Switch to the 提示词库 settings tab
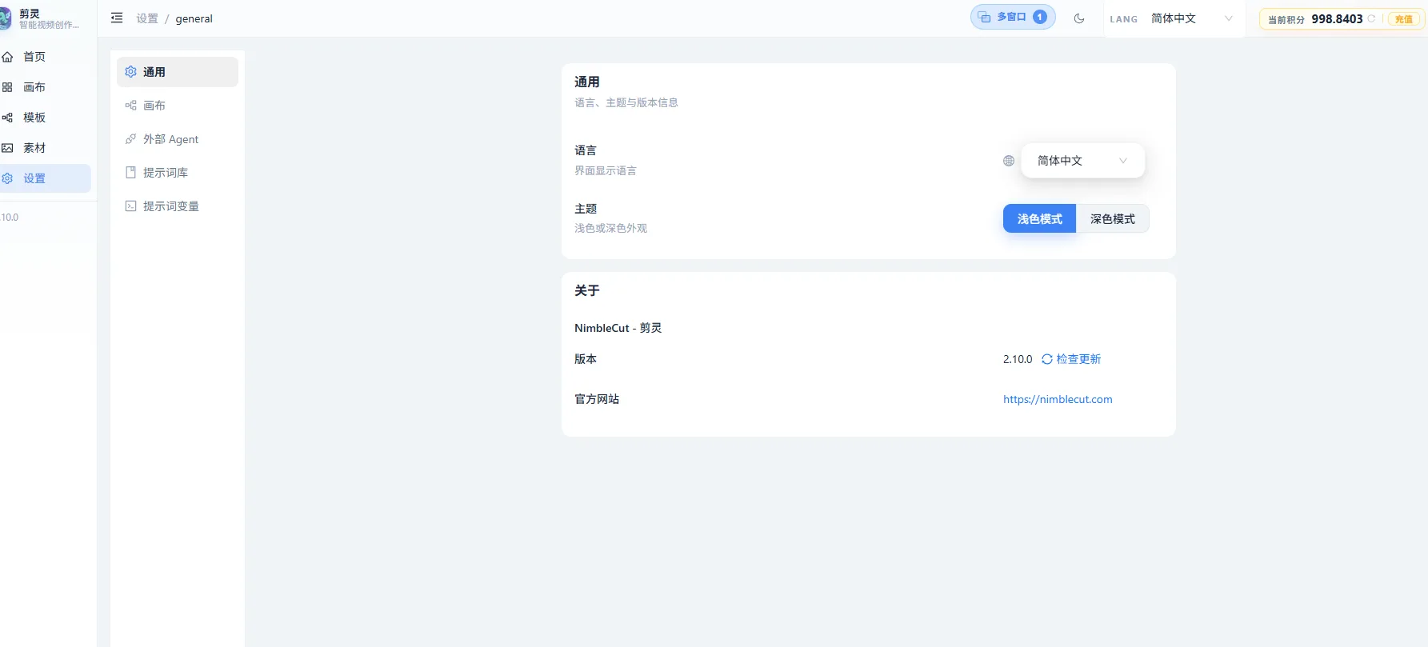This screenshot has width=1428, height=647. [x=178, y=173]
